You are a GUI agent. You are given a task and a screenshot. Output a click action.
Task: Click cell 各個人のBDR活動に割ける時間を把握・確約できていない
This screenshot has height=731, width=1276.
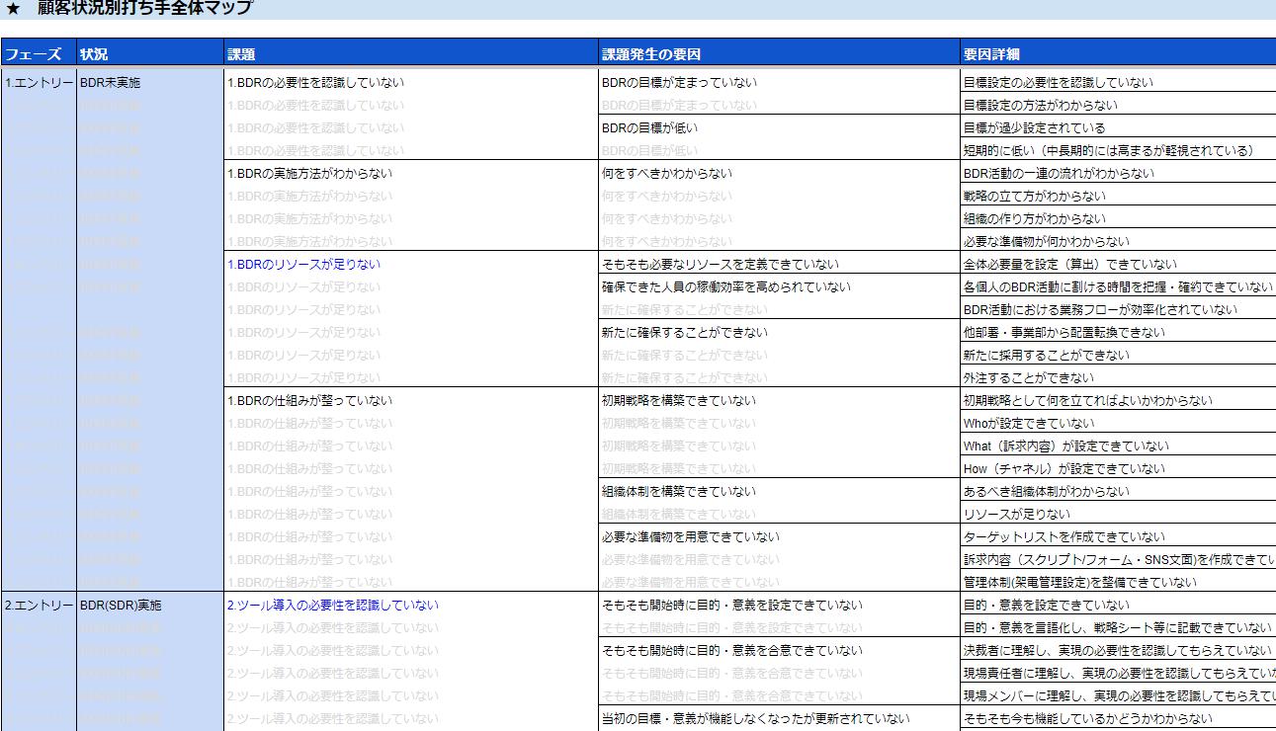point(1118,287)
